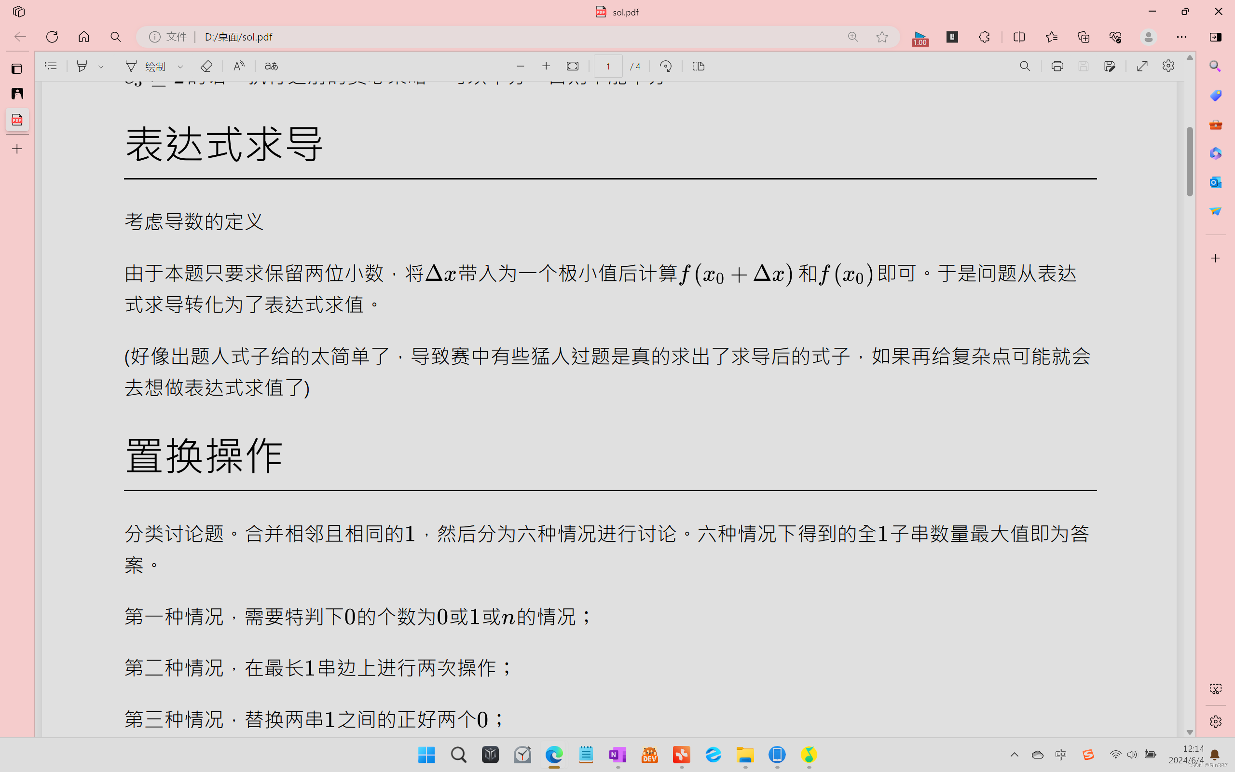Open the sol.pdf tab menu
The height and width of the screenshot is (772, 1235).
click(x=617, y=11)
